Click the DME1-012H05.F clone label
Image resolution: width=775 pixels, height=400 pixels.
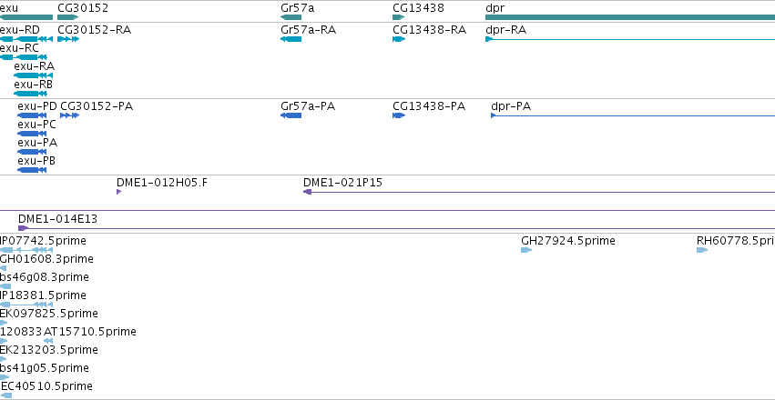pyautogui.click(x=162, y=183)
